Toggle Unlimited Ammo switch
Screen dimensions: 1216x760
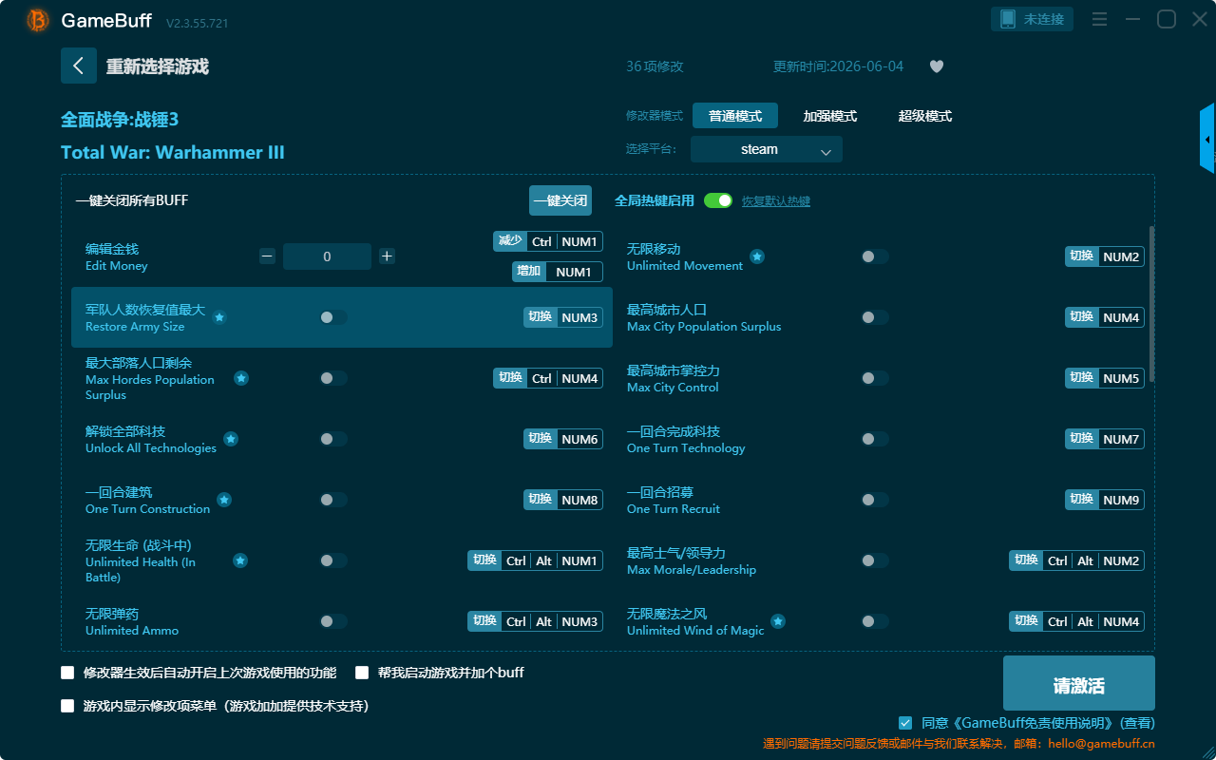click(x=333, y=621)
